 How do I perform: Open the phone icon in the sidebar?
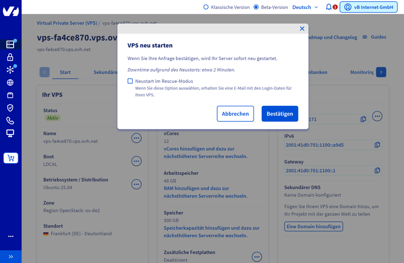click(10, 121)
